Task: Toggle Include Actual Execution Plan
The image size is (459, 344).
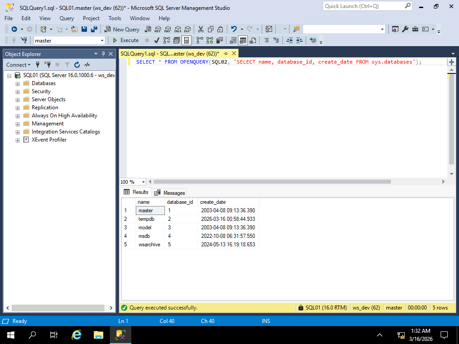Action: tap(200, 40)
